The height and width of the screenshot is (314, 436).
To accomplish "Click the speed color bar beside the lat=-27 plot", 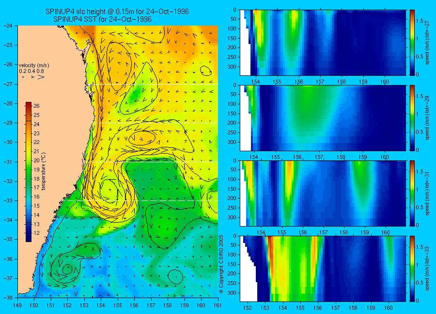I will (x=412, y=43).
